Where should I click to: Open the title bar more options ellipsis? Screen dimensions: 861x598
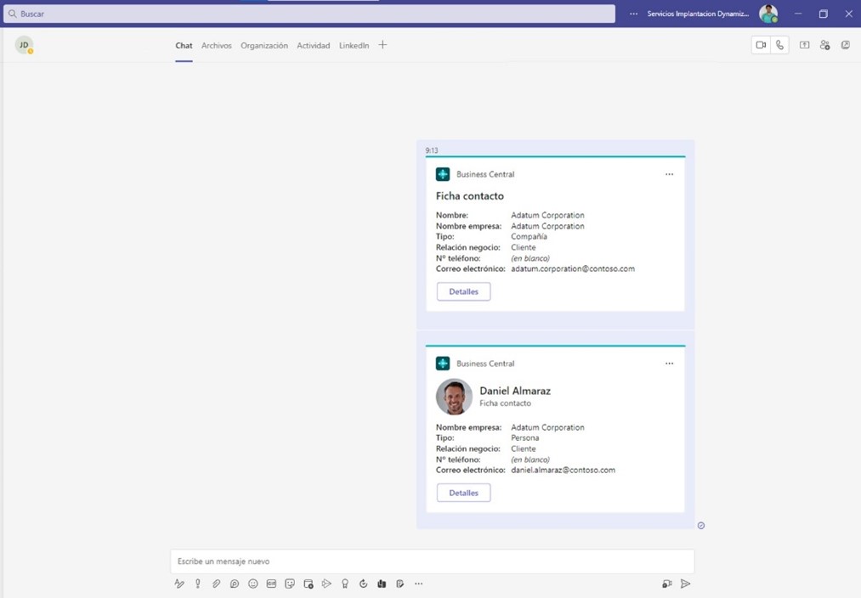[634, 14]
